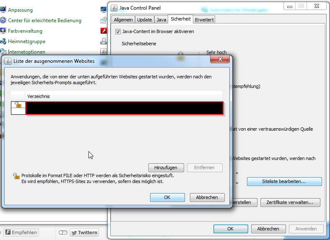Click the red Flash Player icon
This screenshot has height=240, width=330.
104,31
